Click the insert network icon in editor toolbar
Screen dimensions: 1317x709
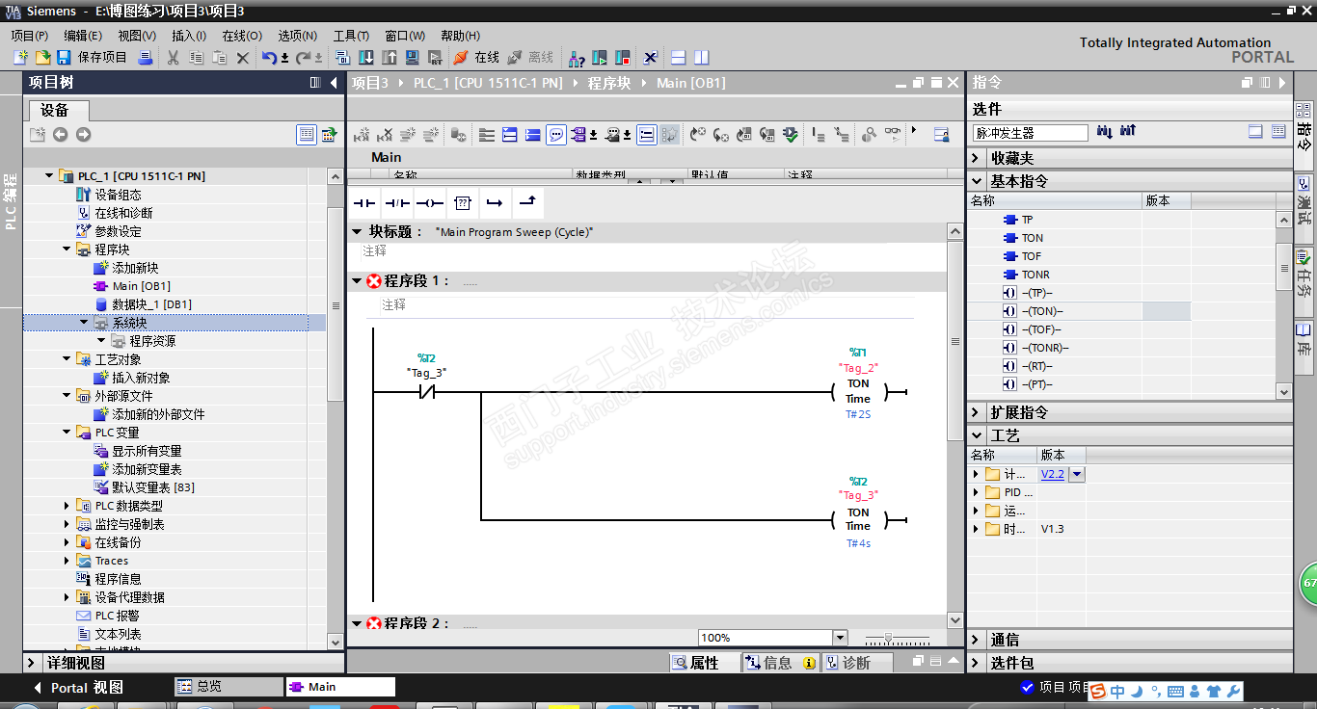pyautogui.click(x=362, y=135)
